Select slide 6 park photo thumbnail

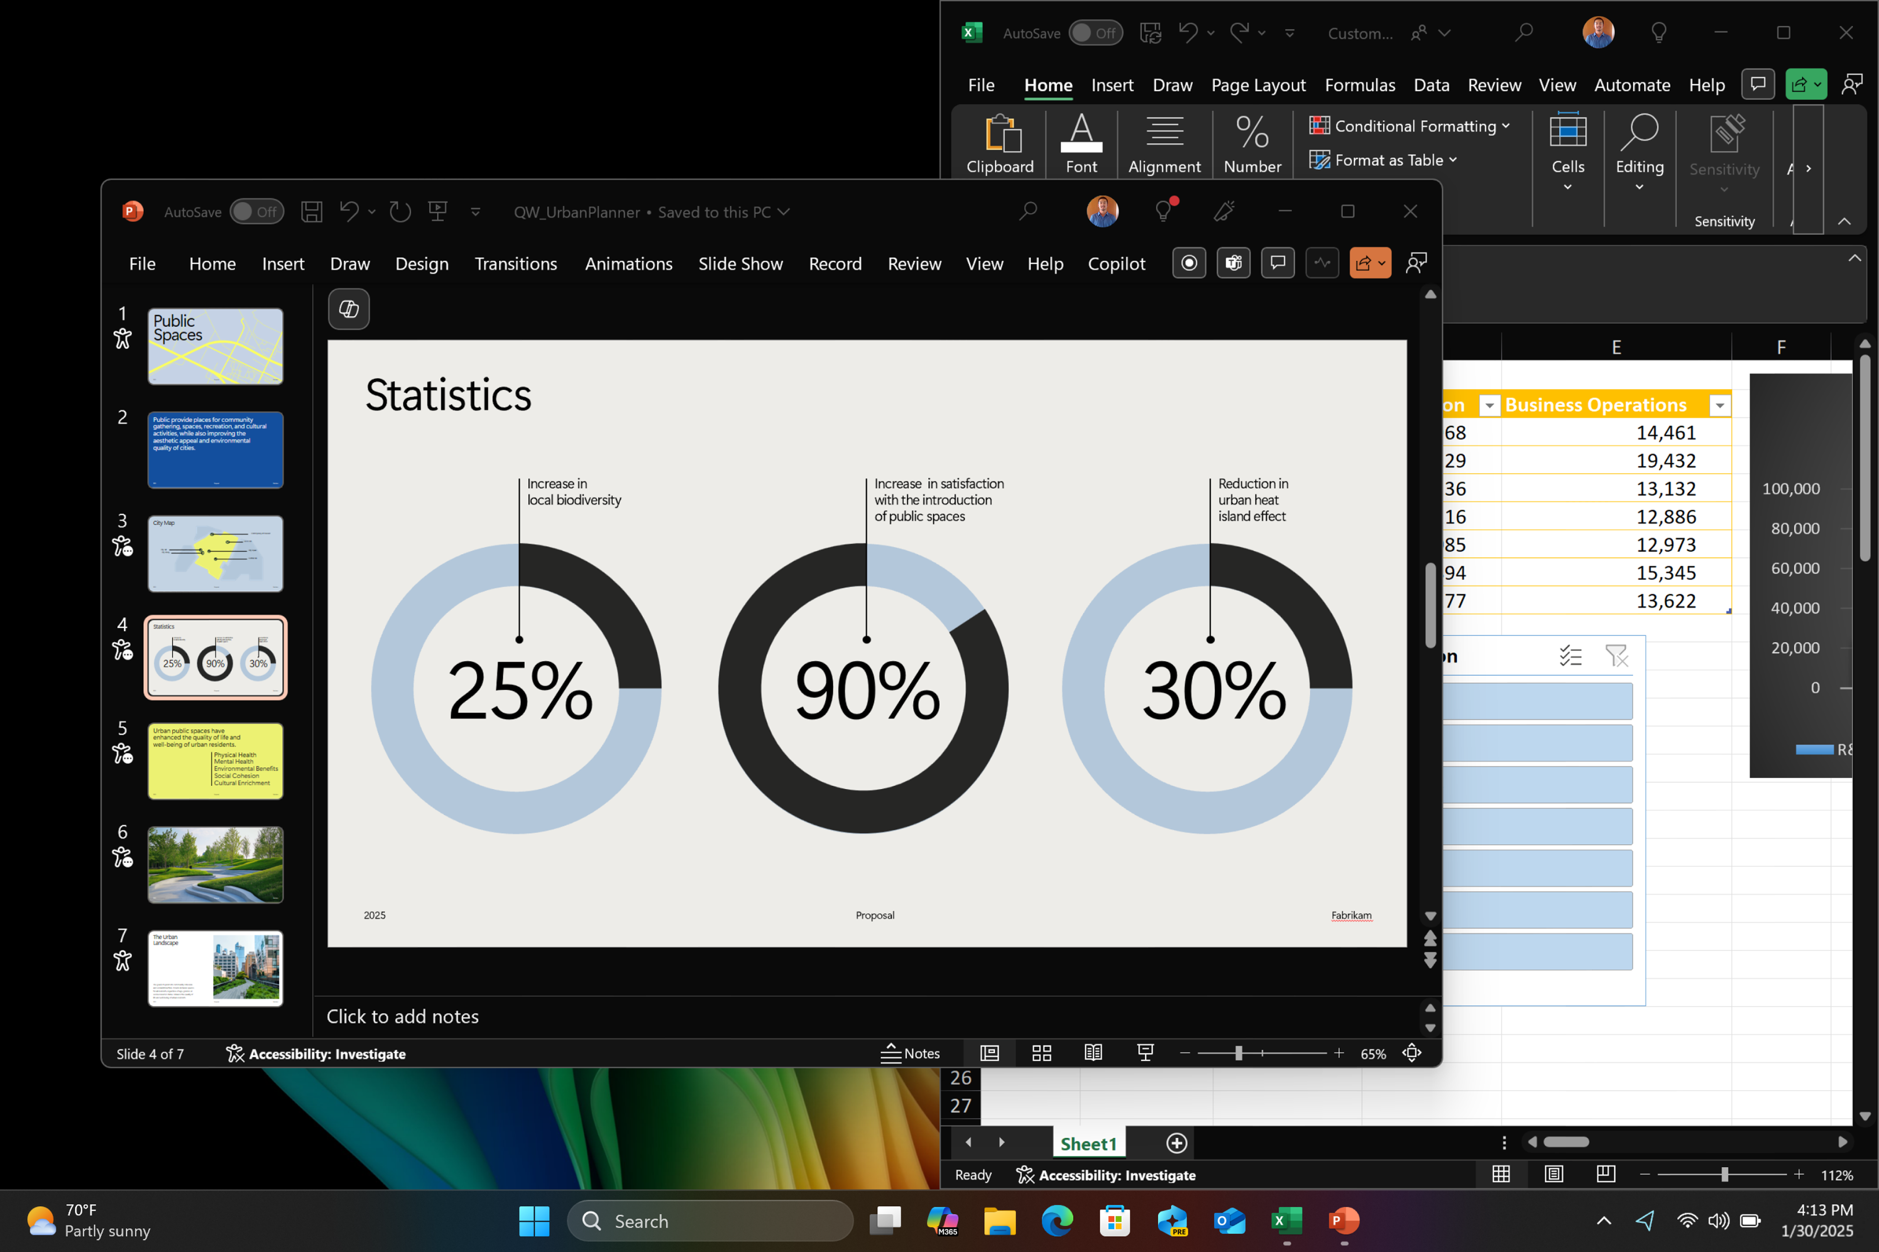(x=215, y=865)
